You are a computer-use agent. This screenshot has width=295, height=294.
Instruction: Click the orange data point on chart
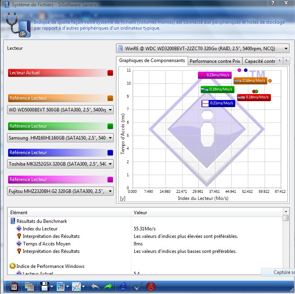click(270, 81)
